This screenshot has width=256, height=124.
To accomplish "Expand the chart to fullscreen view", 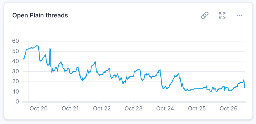I will coord(222,15).
